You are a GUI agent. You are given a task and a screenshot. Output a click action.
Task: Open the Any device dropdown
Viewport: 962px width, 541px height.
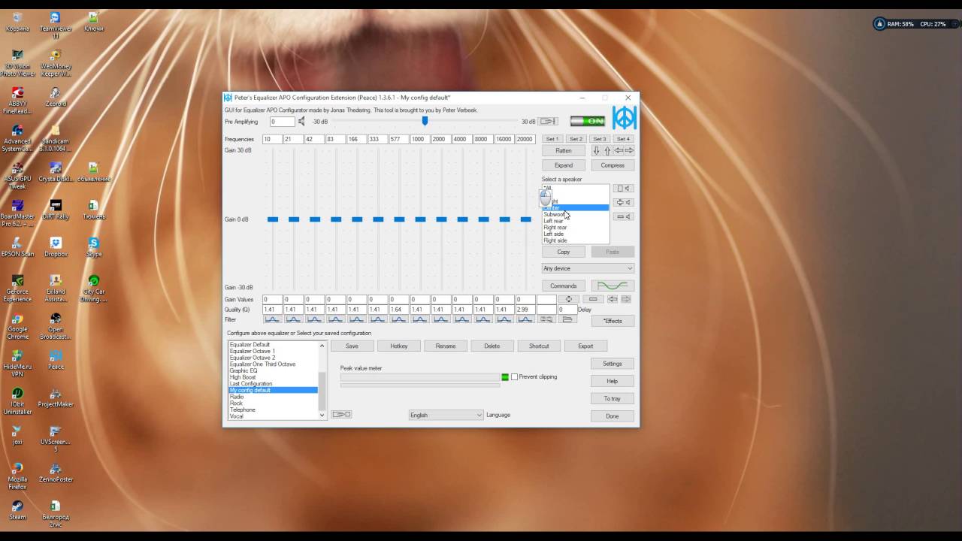pyautogui.click(x=588, y=268)
